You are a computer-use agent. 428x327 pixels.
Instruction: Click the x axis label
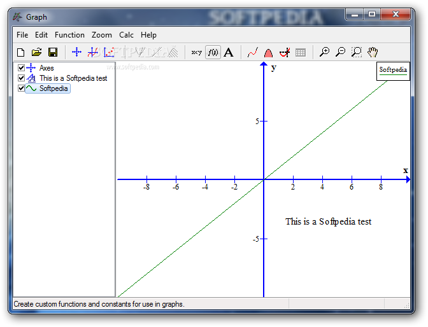tap(406, 170)
